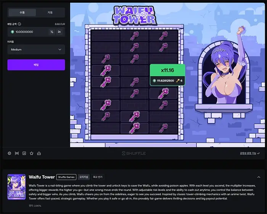Click the green x11.16 multiplier tile
This screenshot has width=267, height=214.
pos(167,70)
